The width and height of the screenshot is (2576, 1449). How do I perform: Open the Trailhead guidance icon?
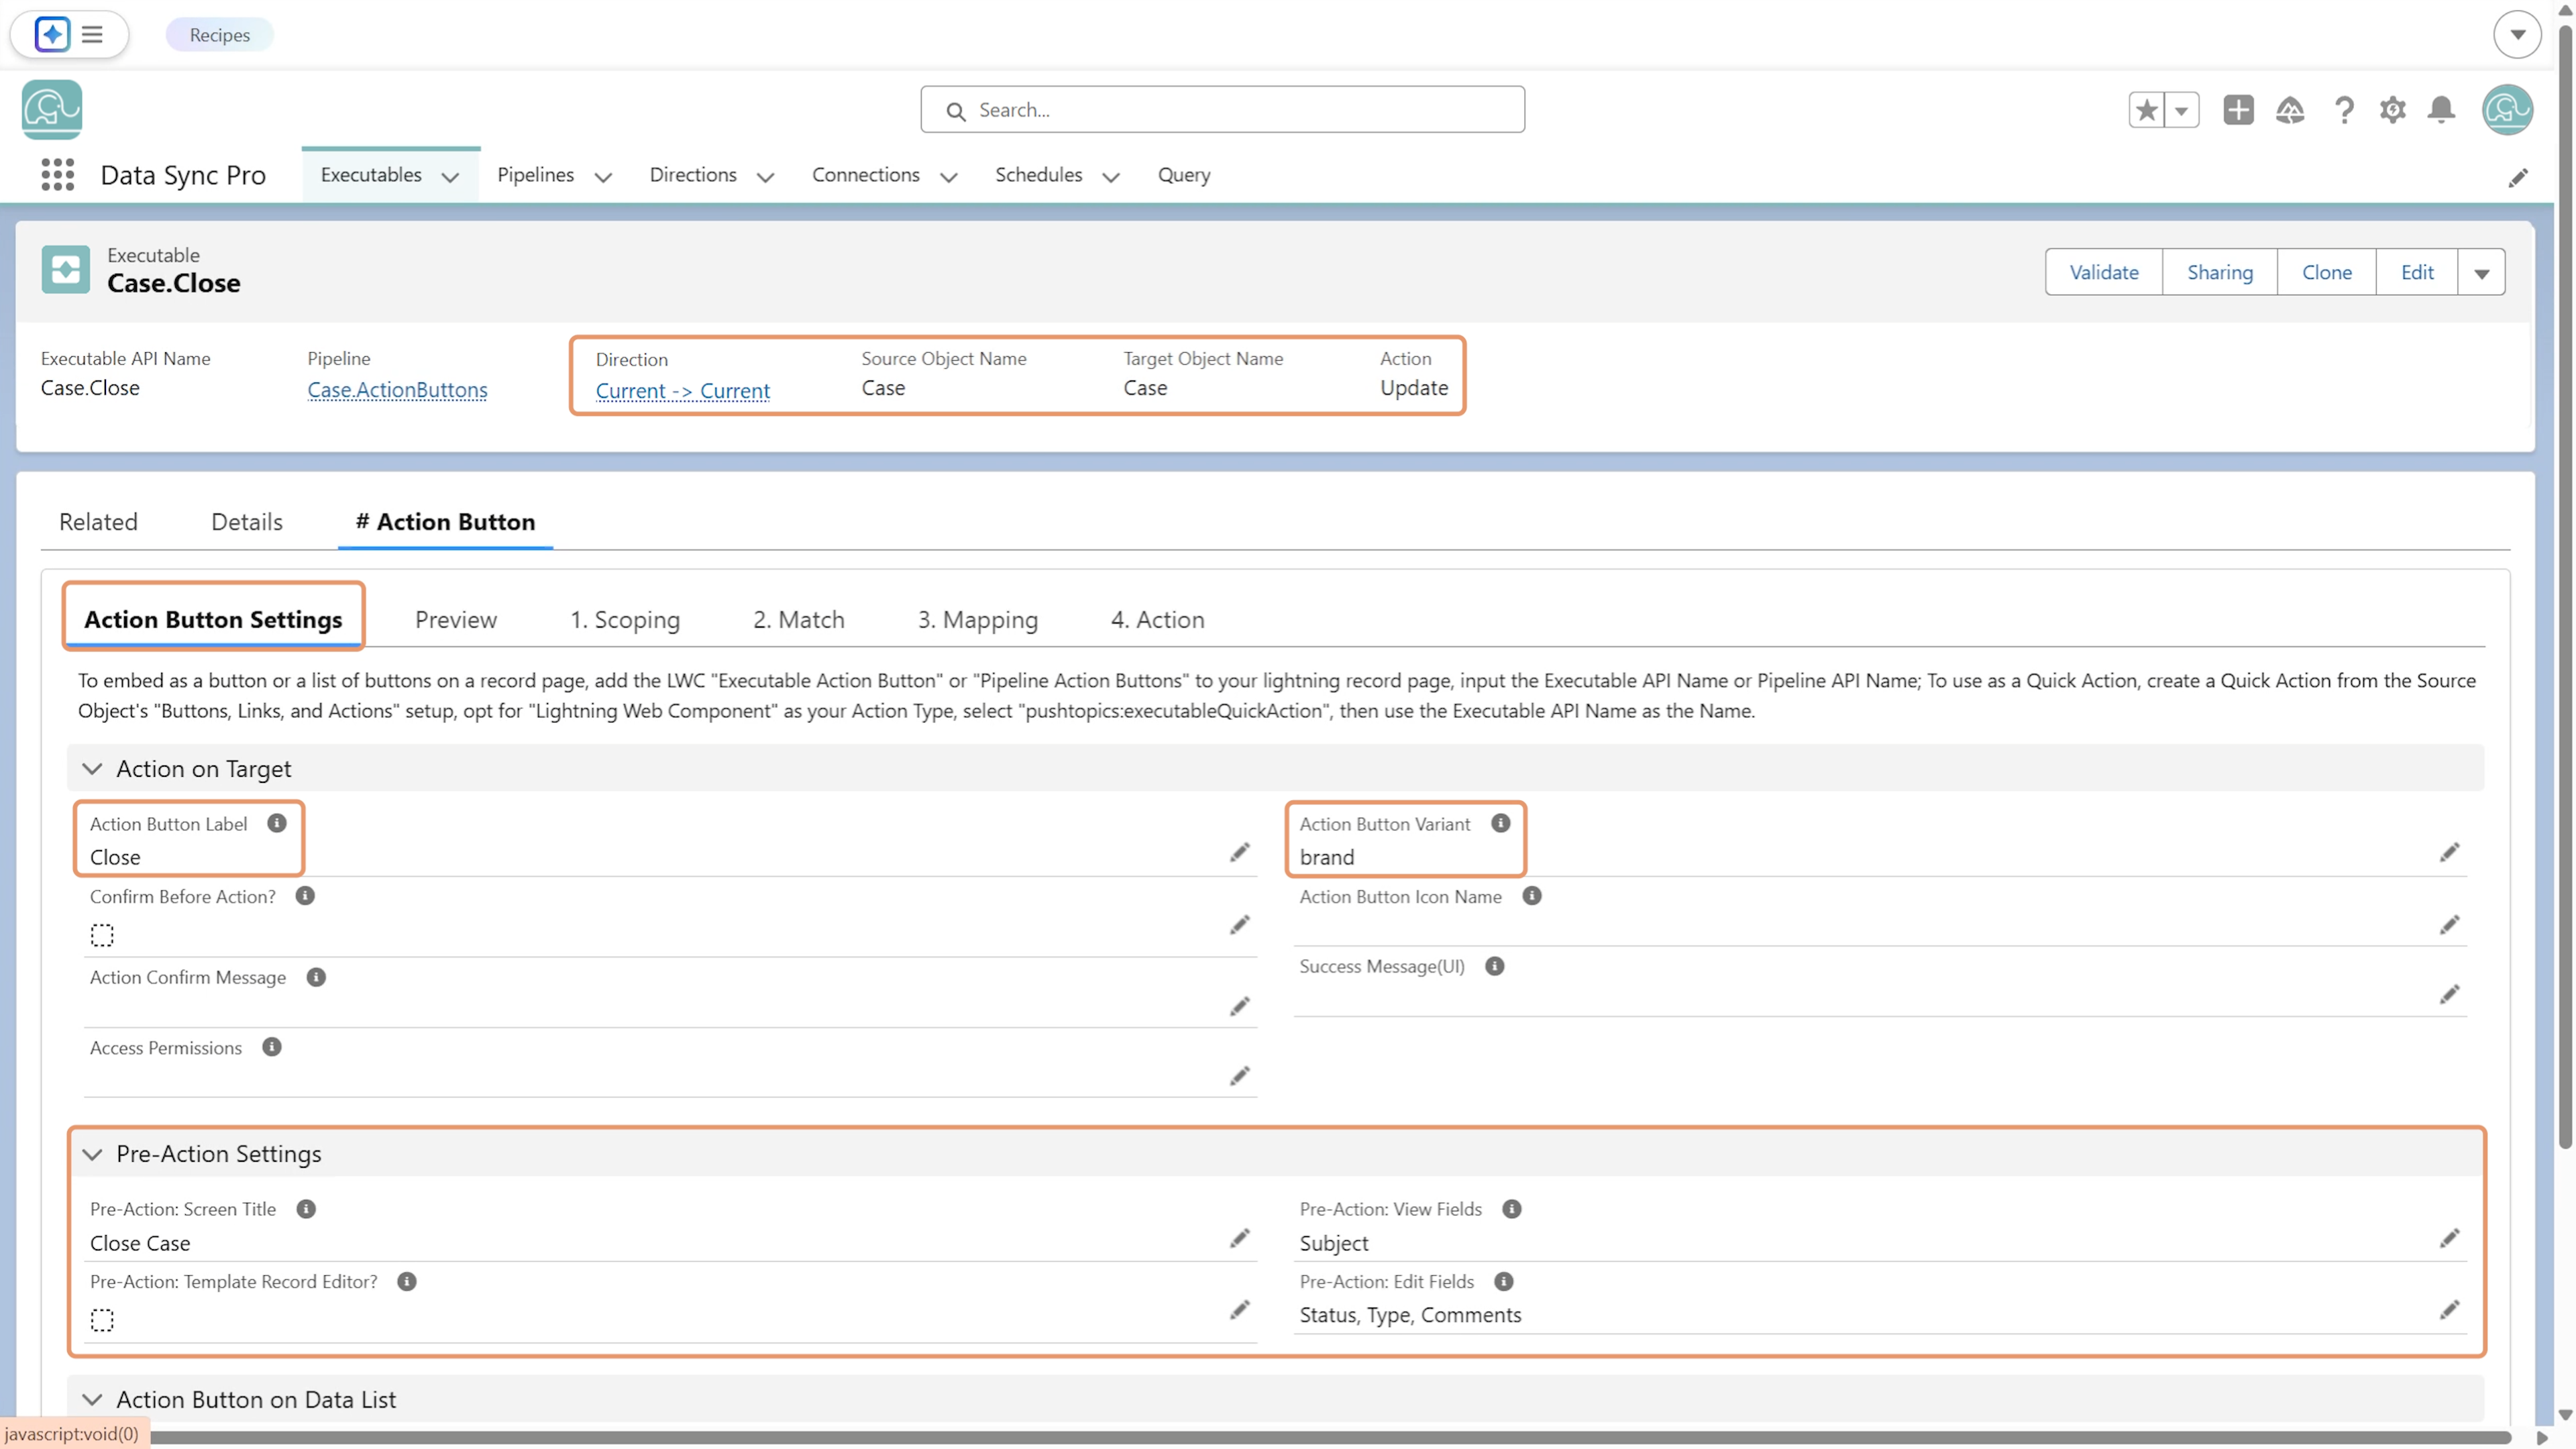pyautogui.click(x=2290, y=110)
